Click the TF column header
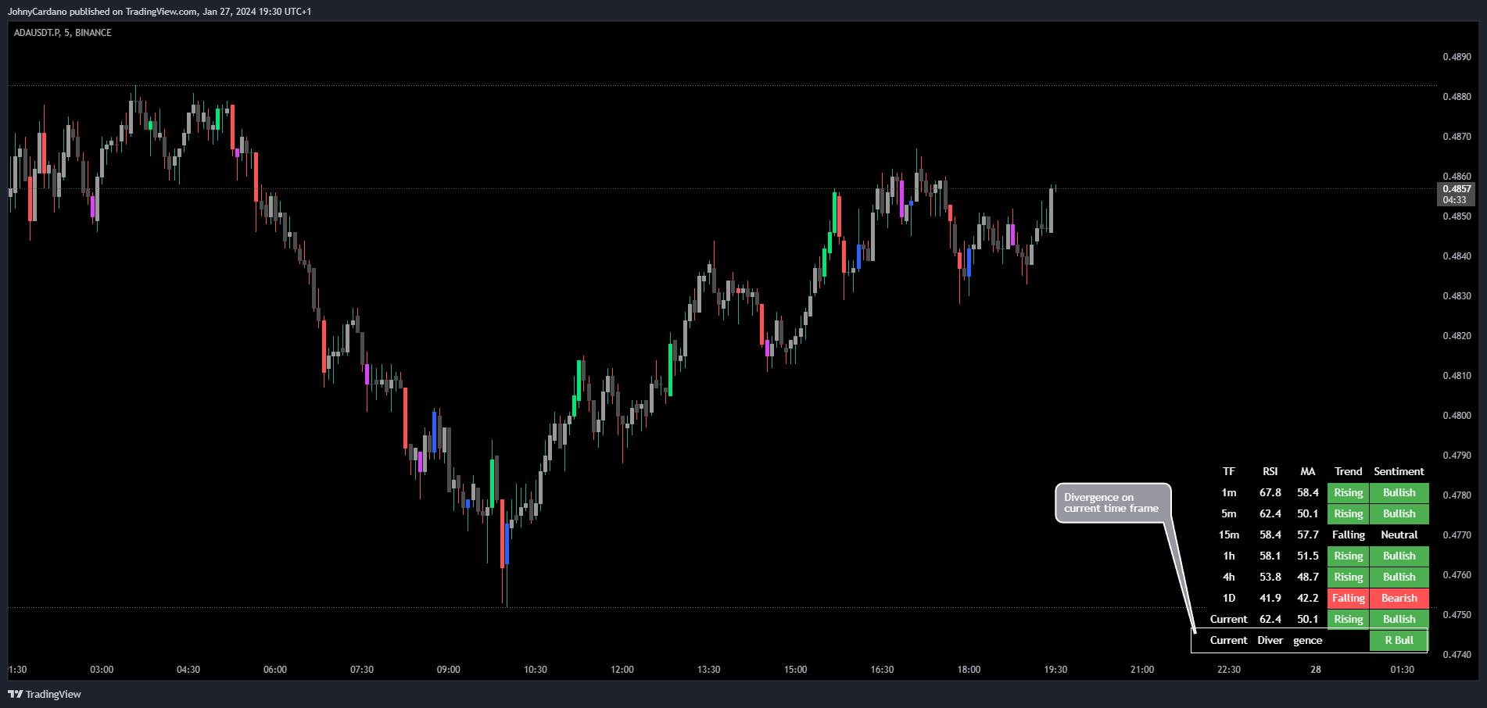Screen dimensions: 1487x708 coord(1228,471)
